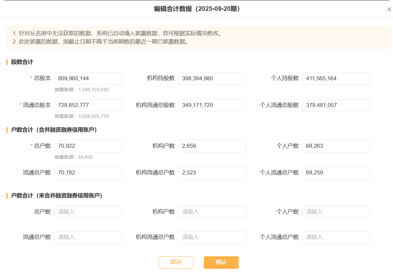Click 流通总户数 field showing 70,782
This screenshot has height=279, width=393.
(88, 173)
